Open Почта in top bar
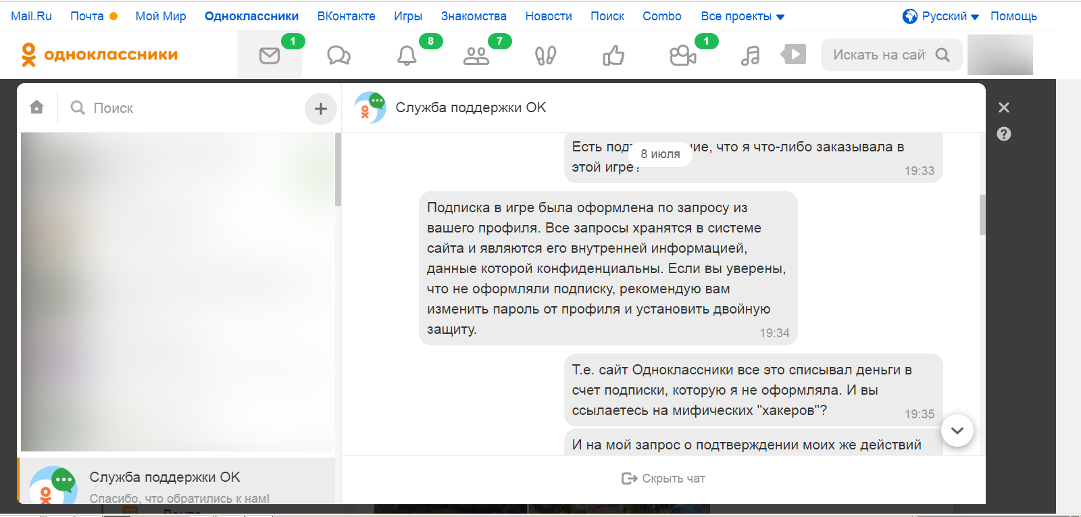 click(x=87, y=16)
